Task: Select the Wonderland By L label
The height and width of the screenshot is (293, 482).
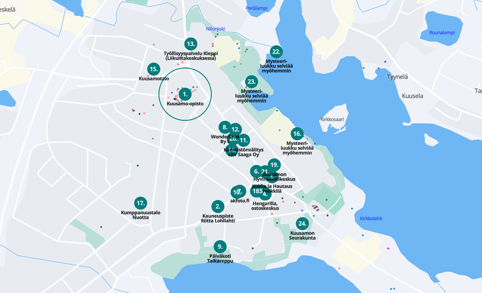Action: [x=225, y=139]
